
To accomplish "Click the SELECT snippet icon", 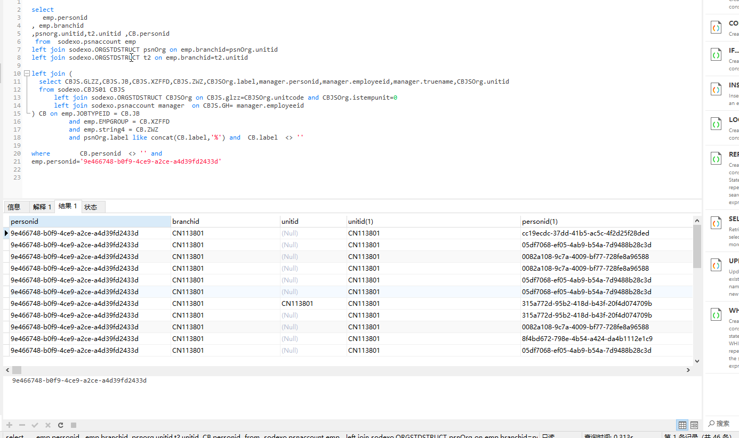I will pyautogui.click(x=716, y=224).
